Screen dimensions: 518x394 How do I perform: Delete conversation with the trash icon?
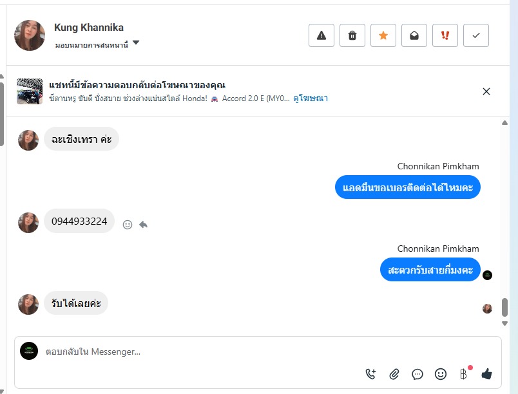(x=352, y=35)
